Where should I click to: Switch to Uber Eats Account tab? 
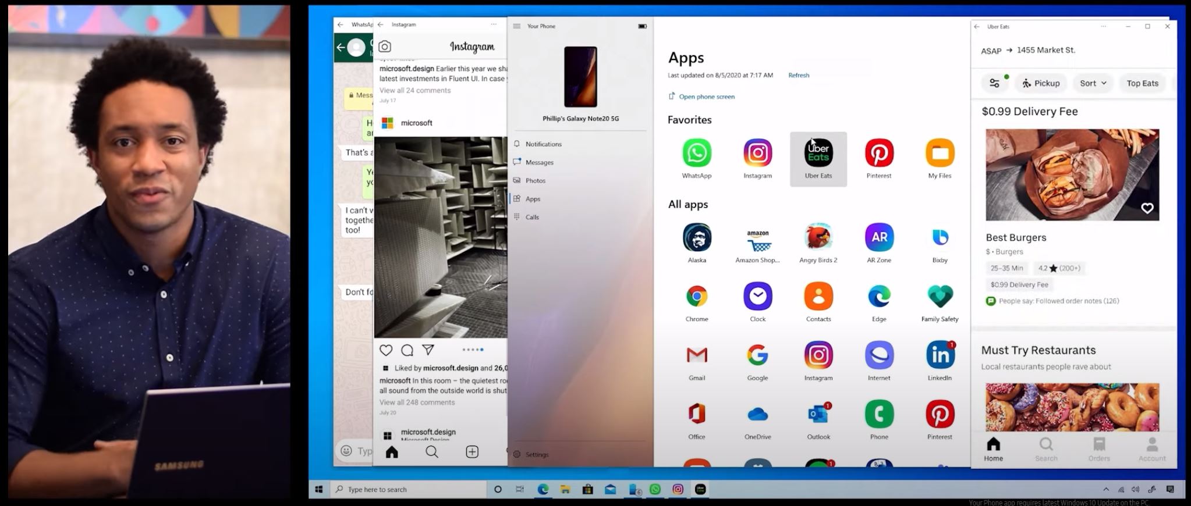coord(1152,450)
